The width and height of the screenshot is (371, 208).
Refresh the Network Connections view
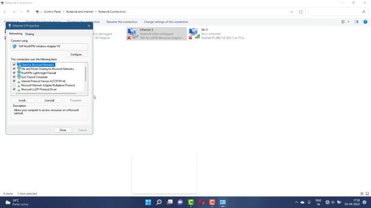point(301,12)
